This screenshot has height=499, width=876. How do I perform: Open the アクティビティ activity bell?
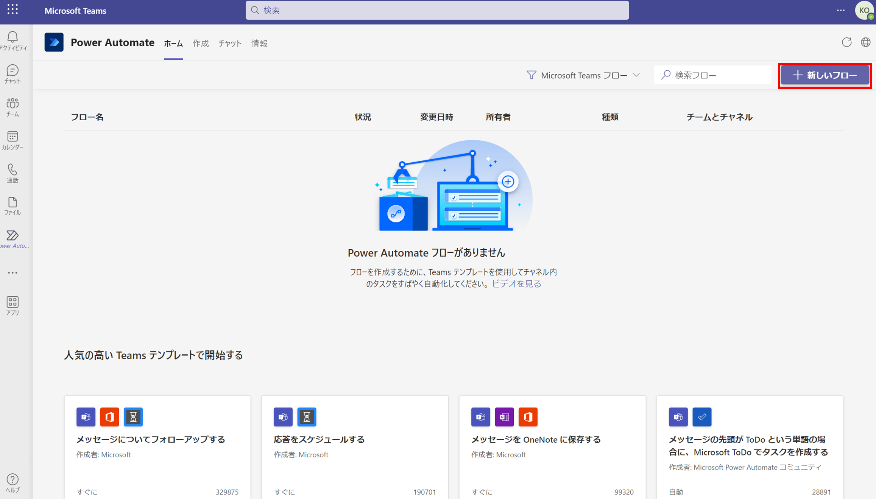[13, 41]
